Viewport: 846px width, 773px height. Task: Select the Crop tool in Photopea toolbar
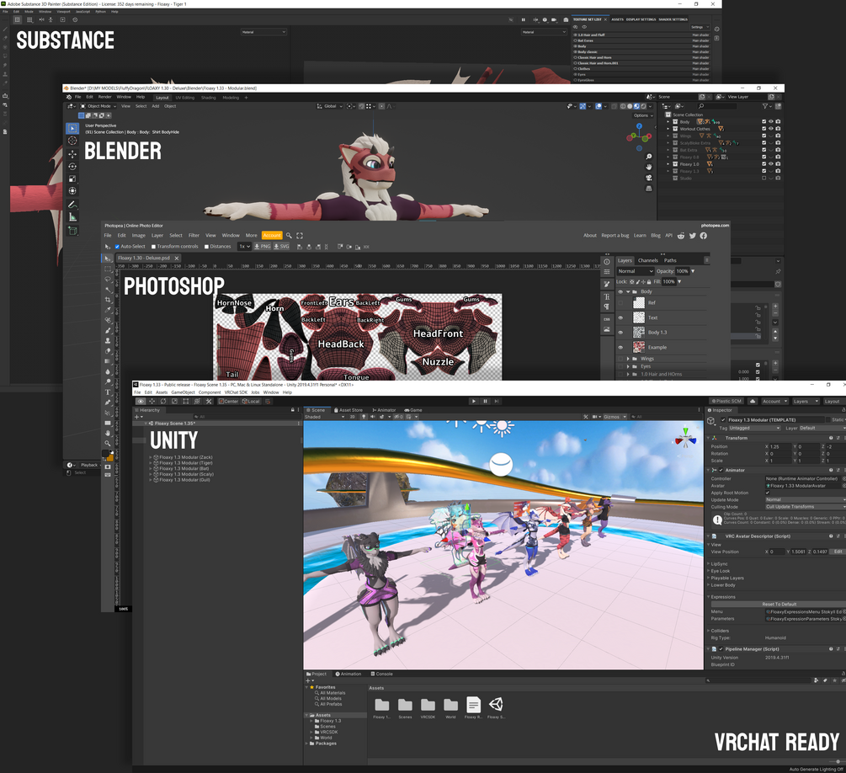[108, 300]
